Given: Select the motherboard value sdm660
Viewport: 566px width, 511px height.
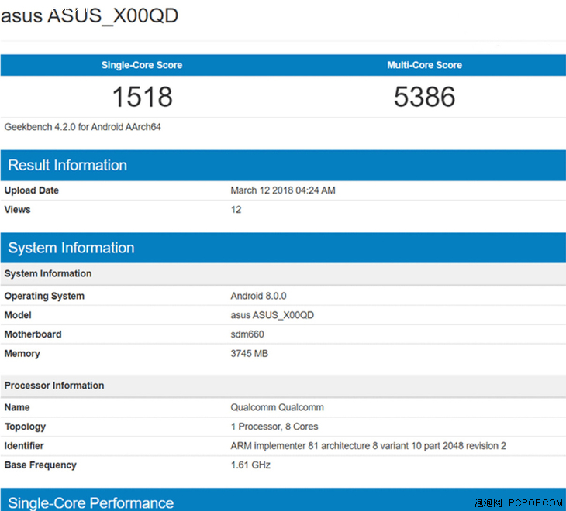Looking at the screenshot, I should click(x=247, y=334).
